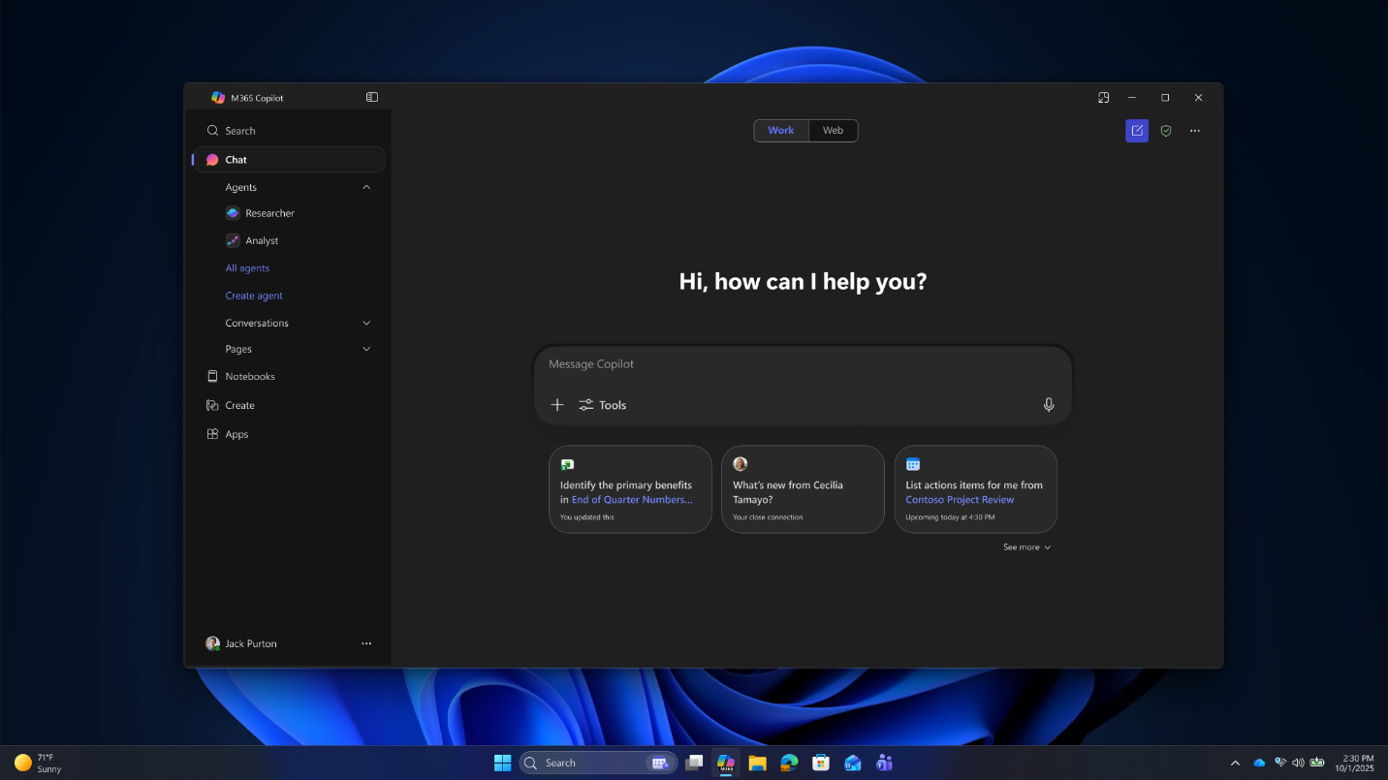Select Identify the primary benefits card
1388x780 pixels.
[630, 489]
